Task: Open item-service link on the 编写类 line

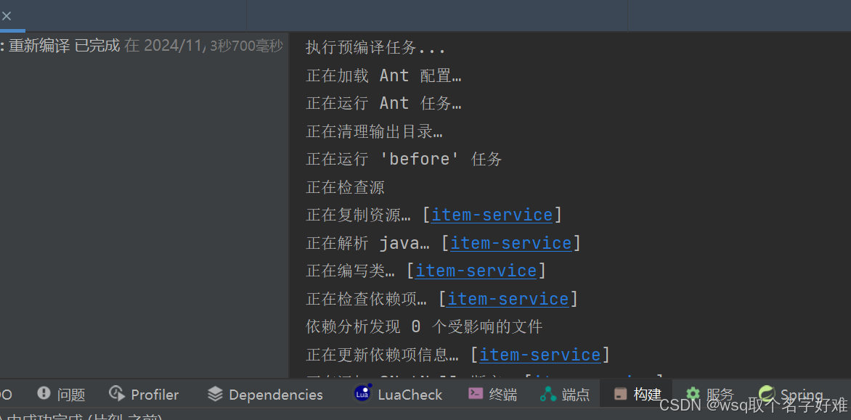Action: click(476, 270)
